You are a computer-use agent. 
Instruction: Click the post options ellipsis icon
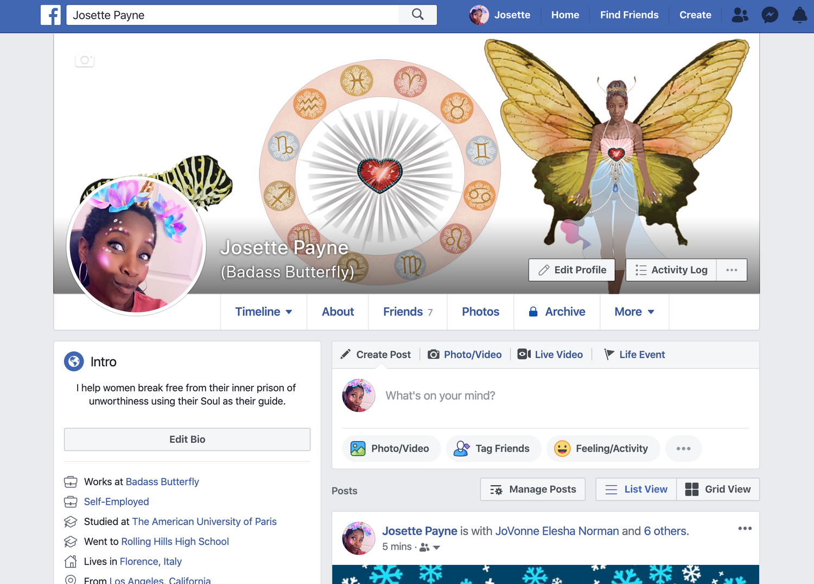pos(745,529)
